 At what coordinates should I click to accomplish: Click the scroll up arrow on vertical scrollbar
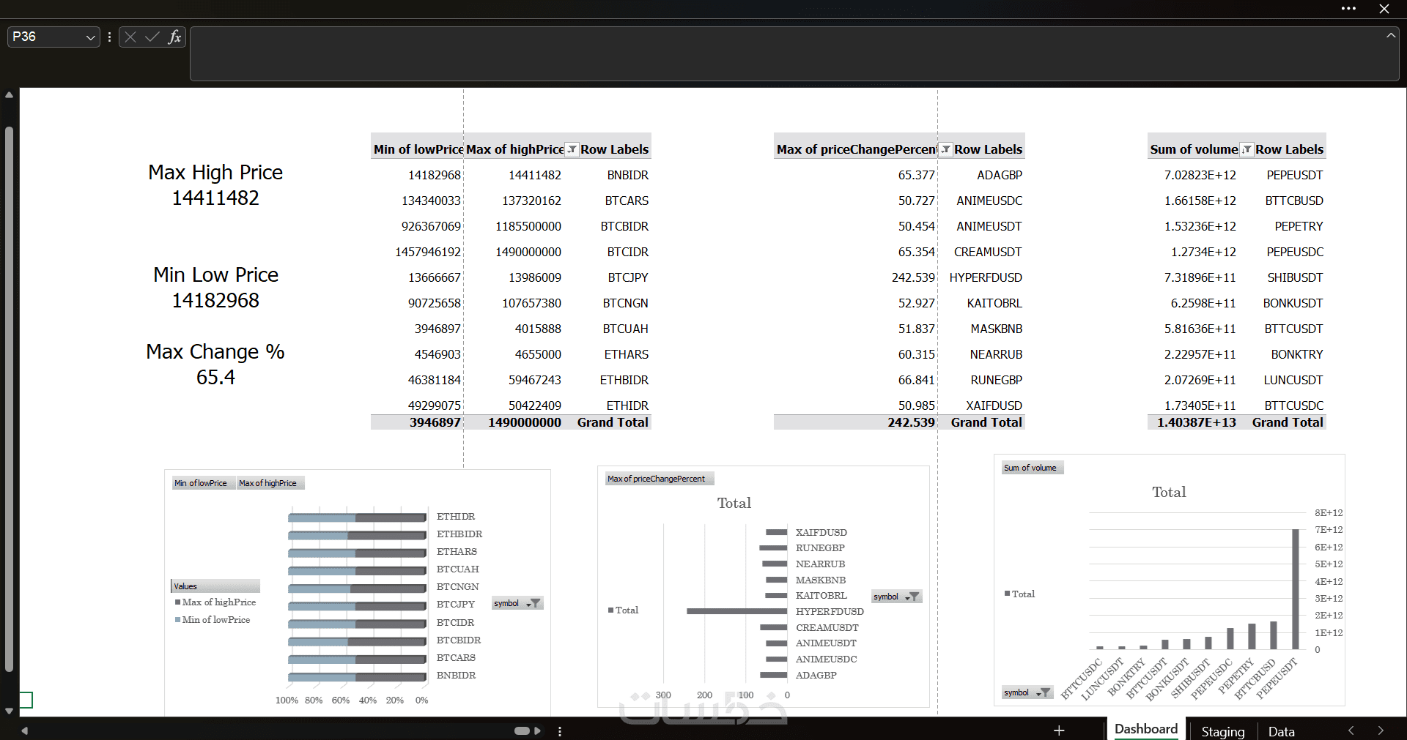point(9,95)
